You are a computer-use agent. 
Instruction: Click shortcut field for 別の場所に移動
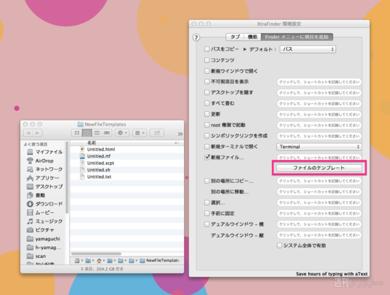coord(319,192)
